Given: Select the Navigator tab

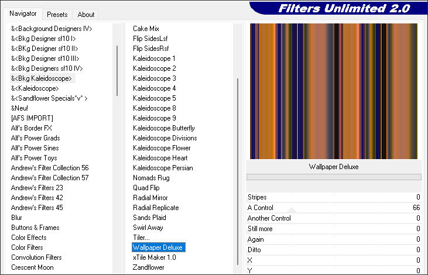Looking at the screenshot, I should click(23, 13).
